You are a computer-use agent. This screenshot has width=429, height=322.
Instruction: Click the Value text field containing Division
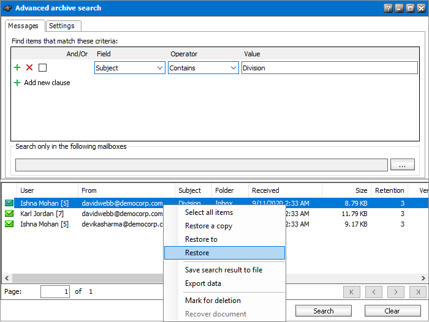pos(329,68)
